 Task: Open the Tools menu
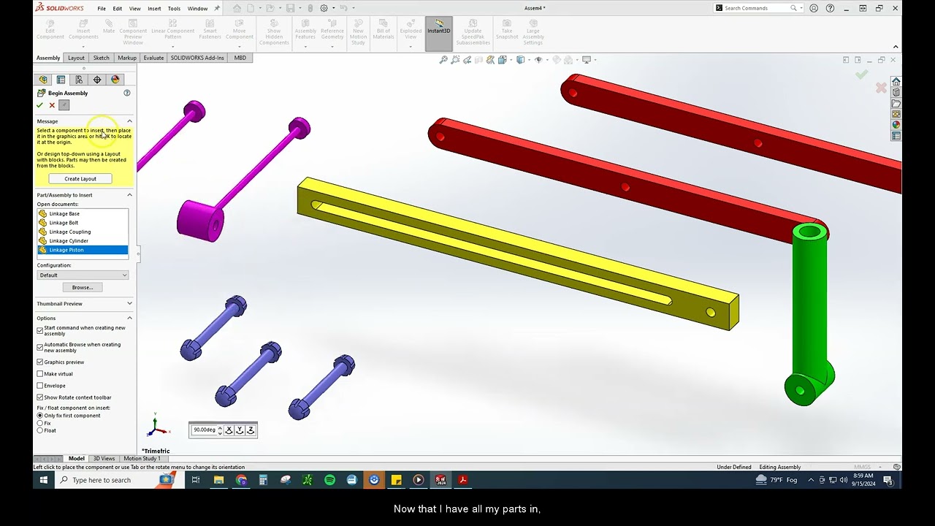pyautogui.click(x=174, y=9)
